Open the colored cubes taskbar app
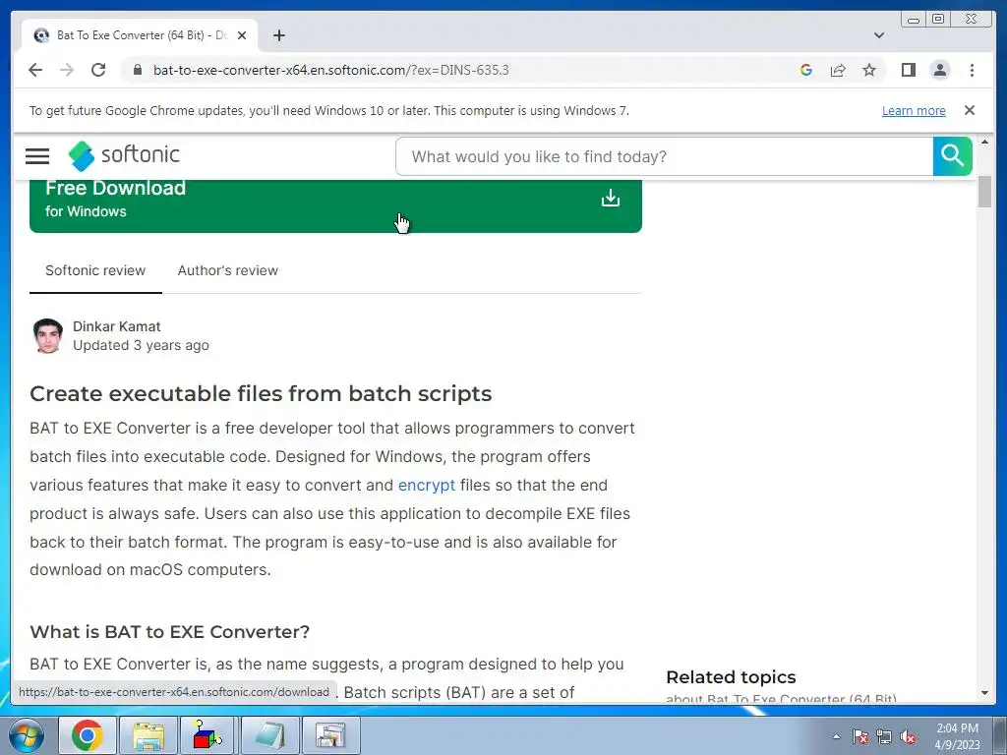The image size is (1007, 755). coord(207,735)
